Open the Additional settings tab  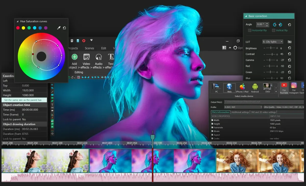240,112
